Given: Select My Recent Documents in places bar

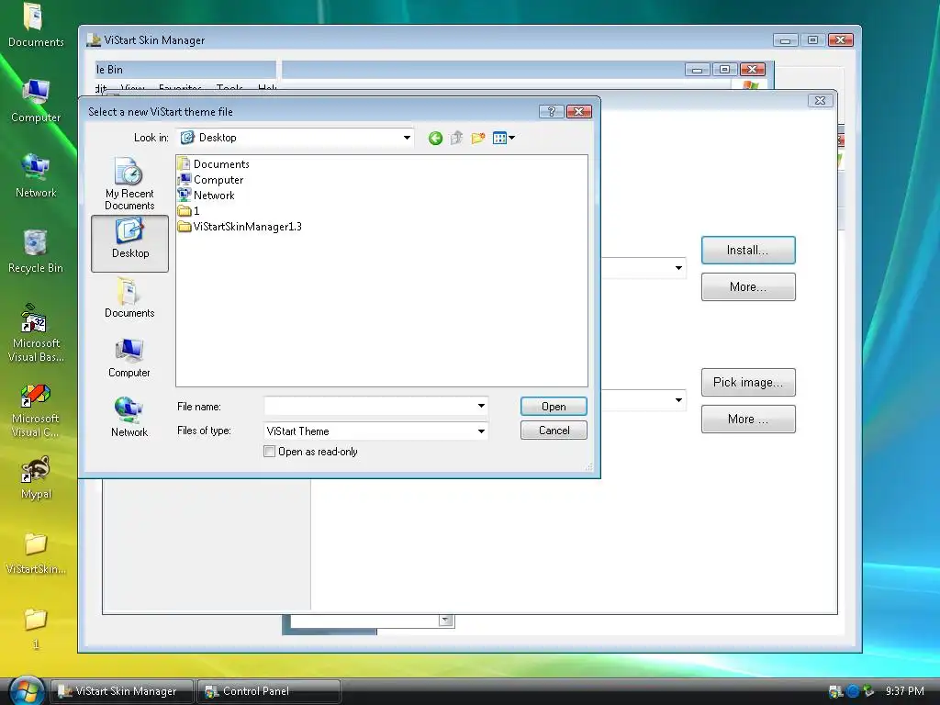Looking at the screenshot, I should pos(129,184).
